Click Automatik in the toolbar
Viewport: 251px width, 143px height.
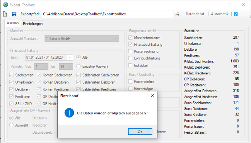(219, 14)
